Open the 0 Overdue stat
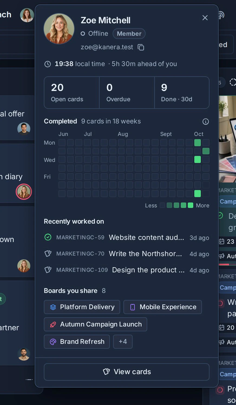The height and width of the screenshot is (405, 236). 127,93
